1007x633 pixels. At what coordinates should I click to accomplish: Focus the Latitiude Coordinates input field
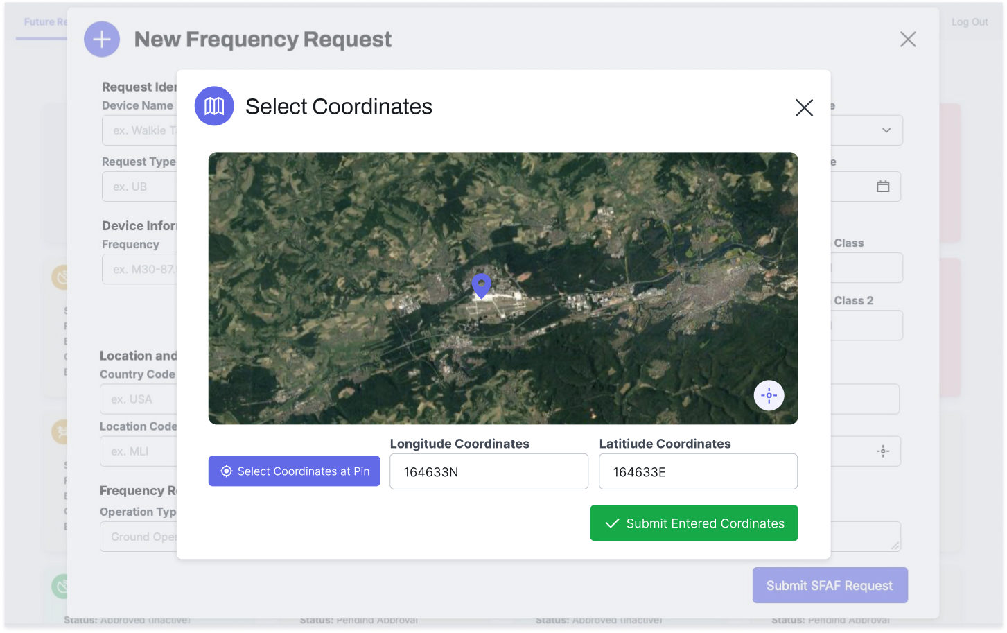pos(698,472)
